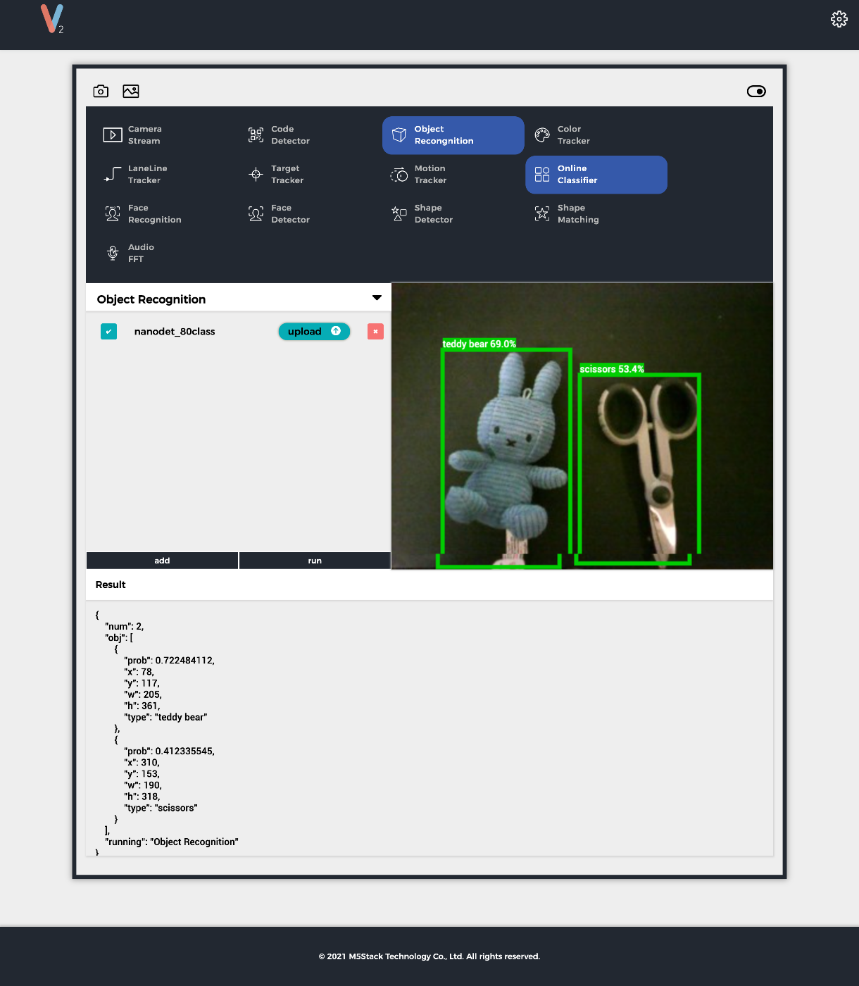This screenshot has width=859, height=986.
Task: Select the Camera Stream function
Action: point(168,135)
